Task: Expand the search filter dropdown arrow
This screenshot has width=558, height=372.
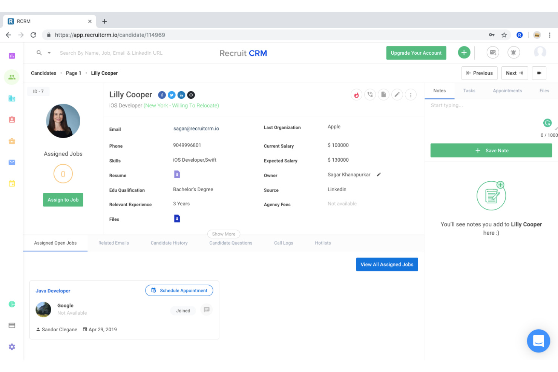Action: [x=49, y=53]
